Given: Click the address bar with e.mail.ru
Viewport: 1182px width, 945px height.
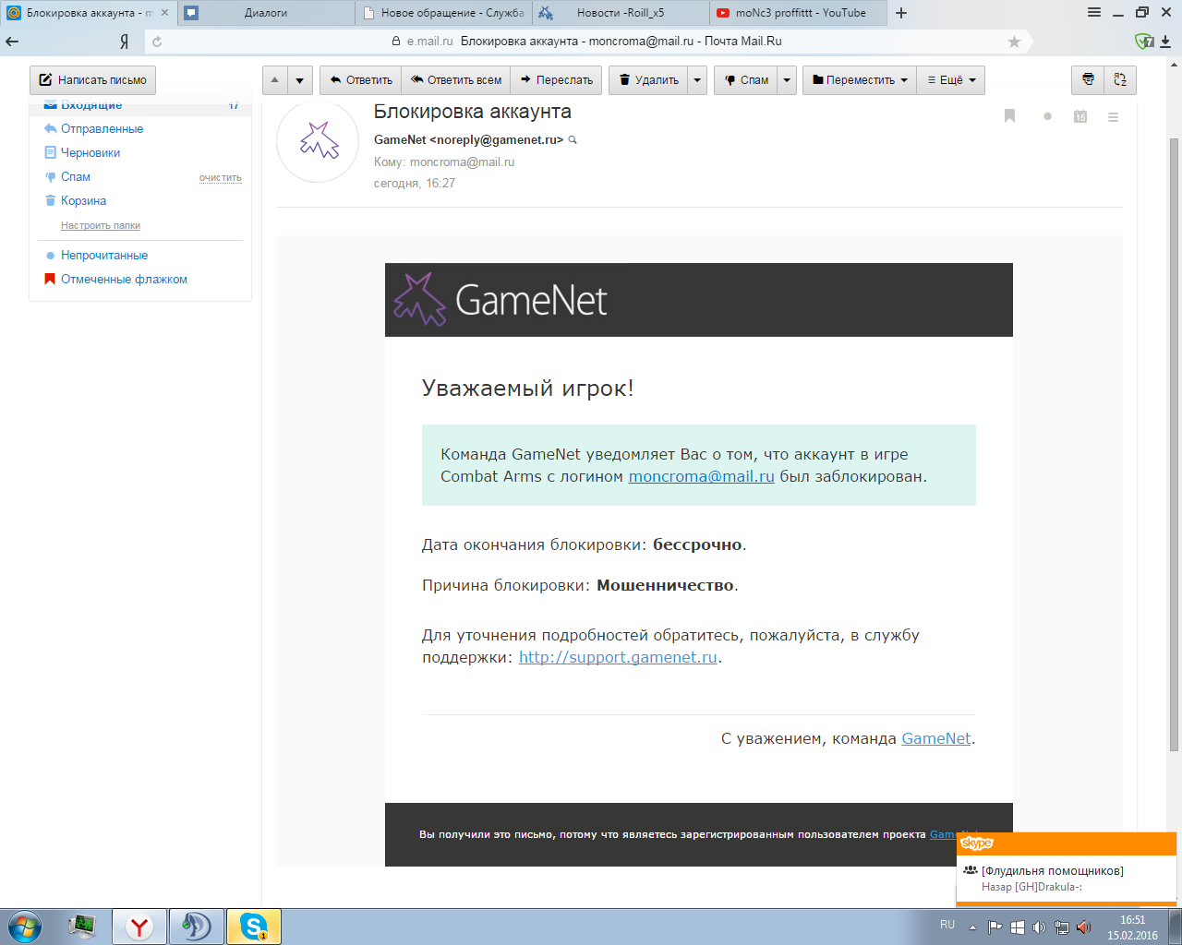Looking at the screenshot, I should point(586,42).
